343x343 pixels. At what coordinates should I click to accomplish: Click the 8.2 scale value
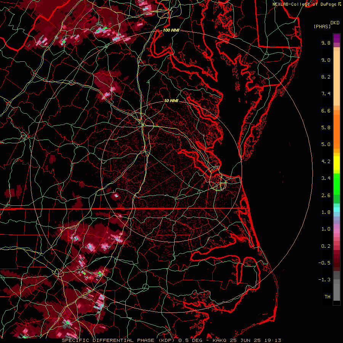(x=326, y=77)
